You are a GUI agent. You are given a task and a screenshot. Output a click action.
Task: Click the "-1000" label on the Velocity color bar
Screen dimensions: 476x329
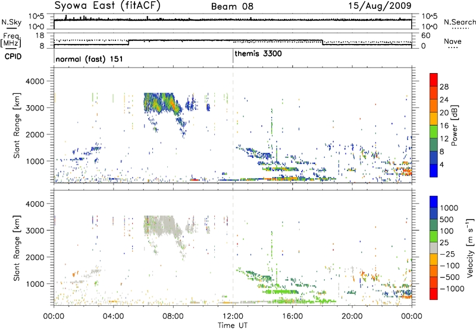point(452,289)
